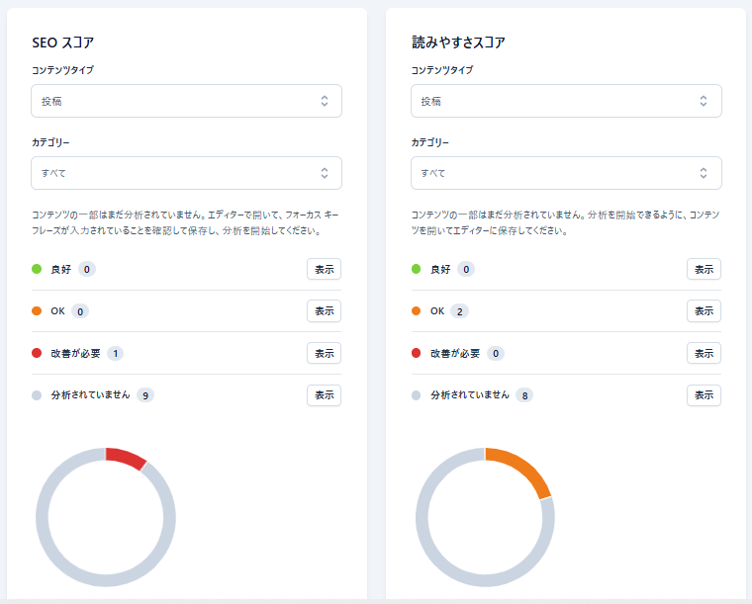
Task: Click chevron arrows in SEO 投稿 selector
Action: pyautogui.click(x=324, y=101)
